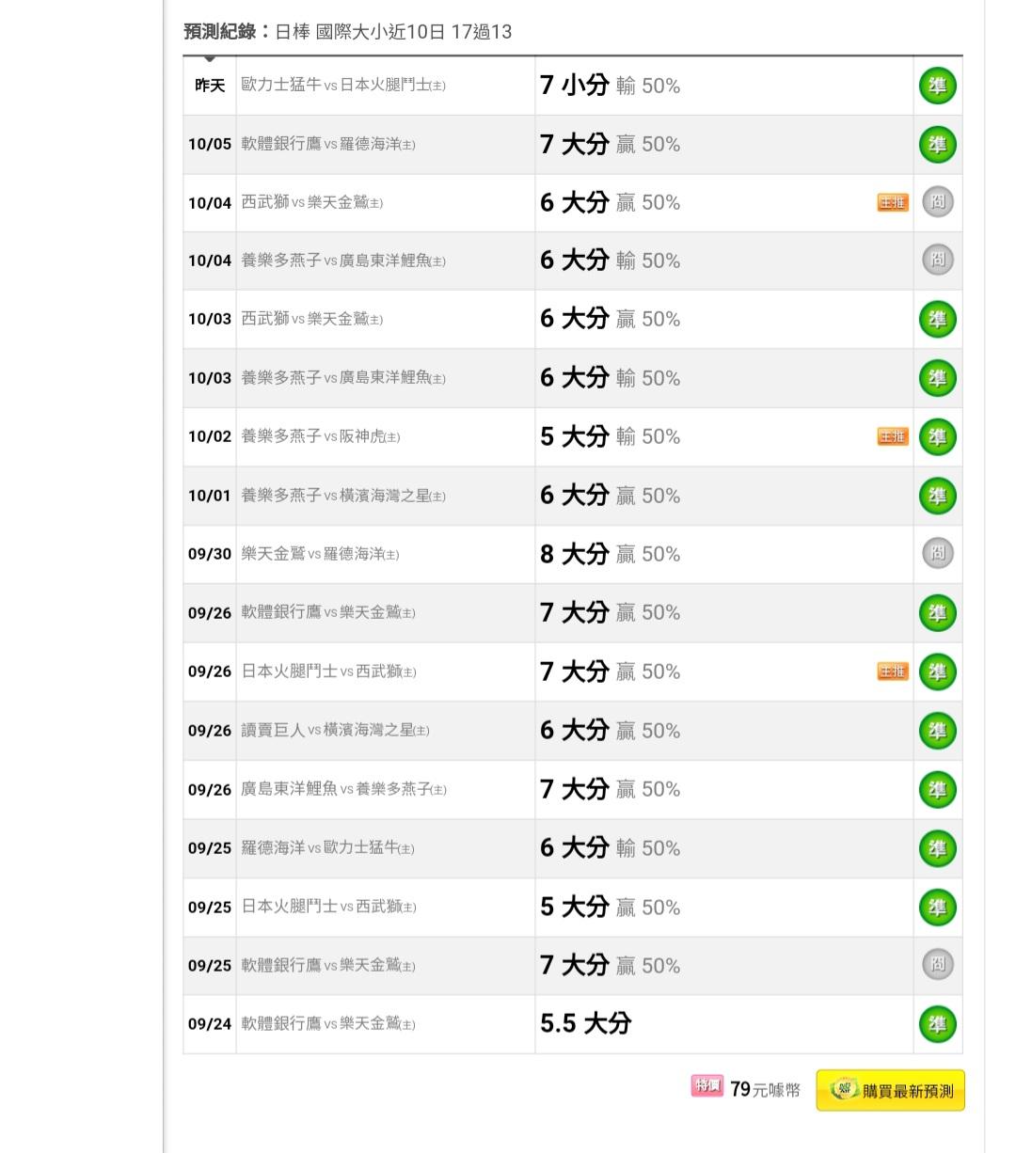The width and height of the screenshot is (1016, 1153).
Task: Click the 5.5 大分 prediction on 09/24
Action: click(585, 1024)
